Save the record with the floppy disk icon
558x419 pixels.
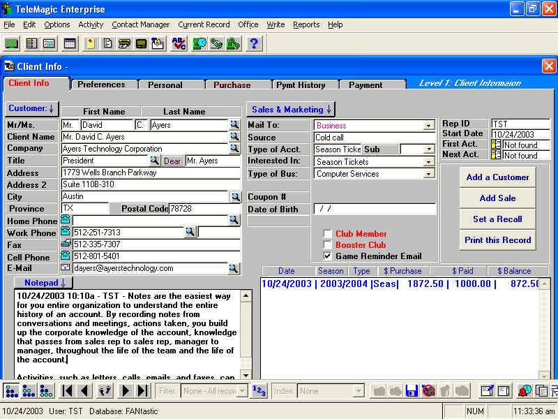coord(412,391)
